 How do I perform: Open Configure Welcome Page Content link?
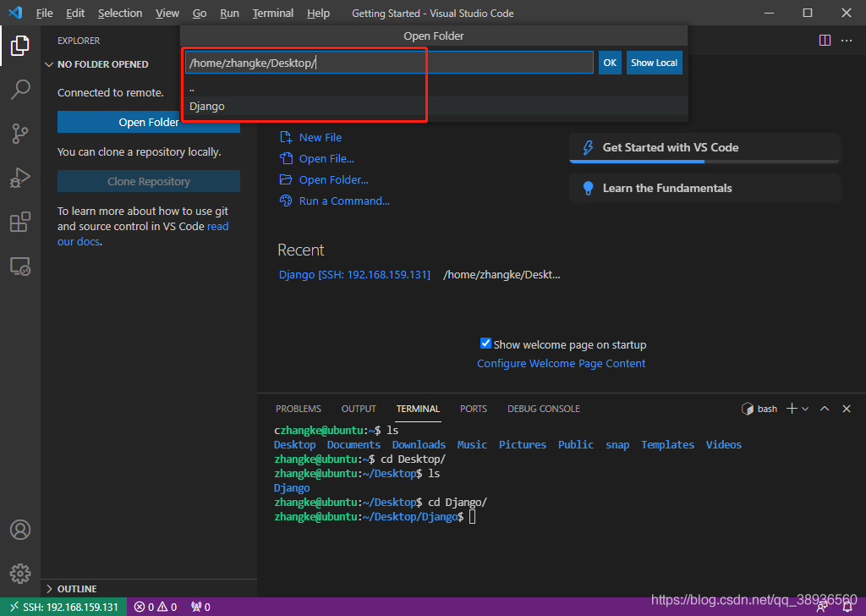[x=562, y=364]
